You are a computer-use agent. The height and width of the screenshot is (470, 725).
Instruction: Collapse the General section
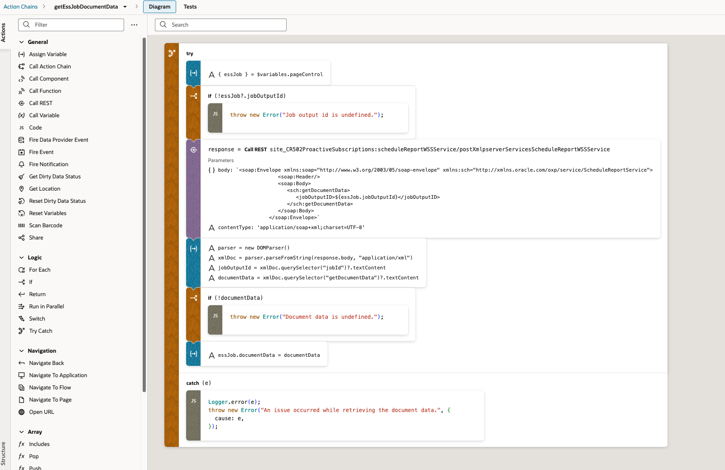coord(21,42)
